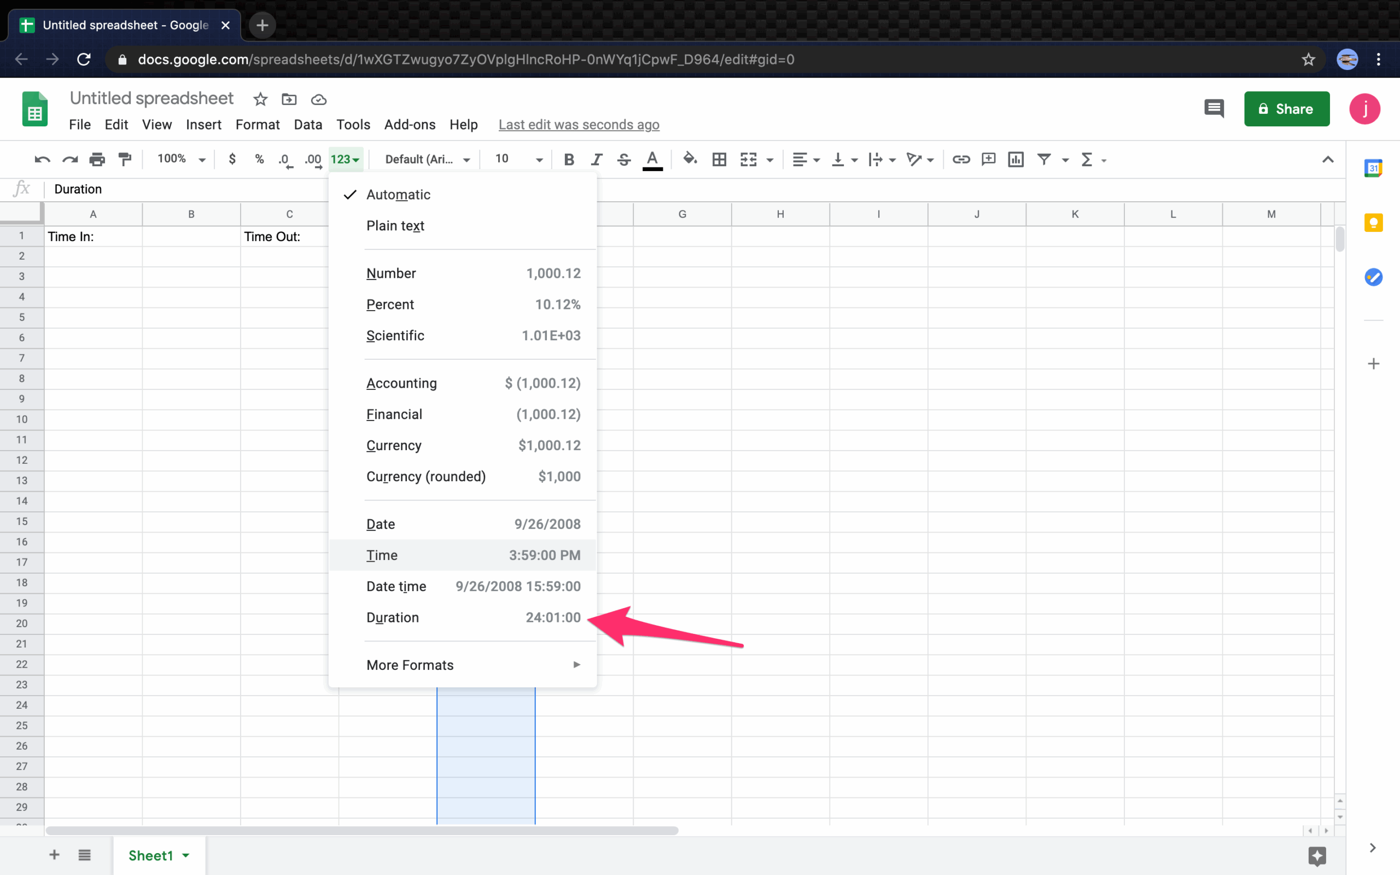Viewport: 1400px width, 875px height.
Task: Toggle italic formatting
Action: pos(597,159)
